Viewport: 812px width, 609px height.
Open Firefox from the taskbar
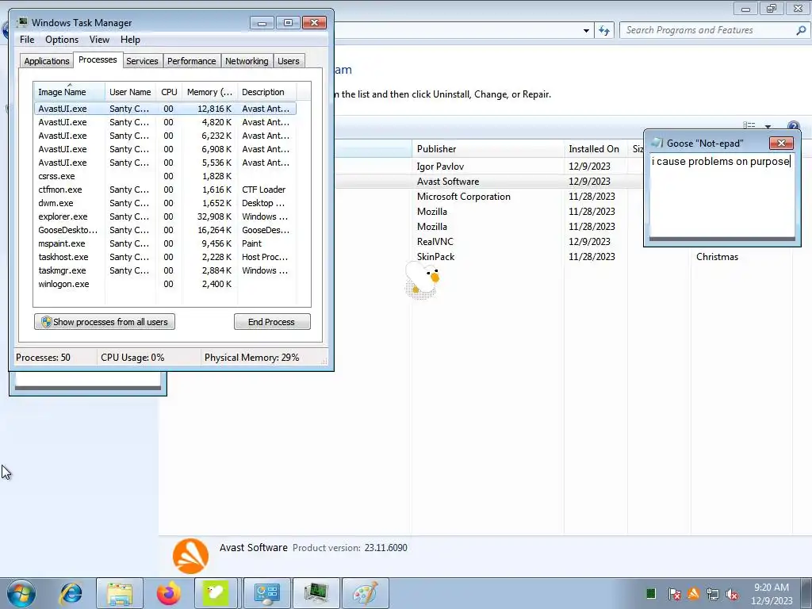(168, 593)
